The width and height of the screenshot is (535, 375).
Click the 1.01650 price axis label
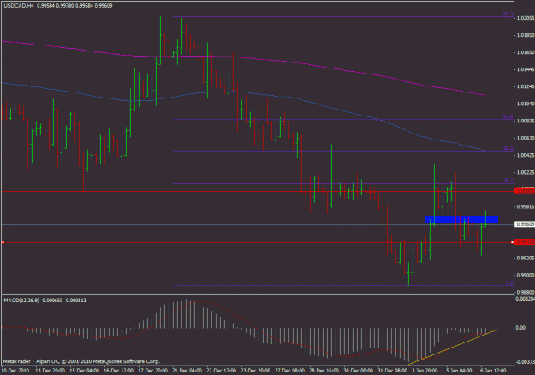coord(526,52)
